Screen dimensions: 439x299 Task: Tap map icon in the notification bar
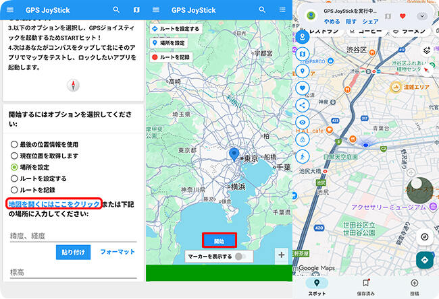388,16
